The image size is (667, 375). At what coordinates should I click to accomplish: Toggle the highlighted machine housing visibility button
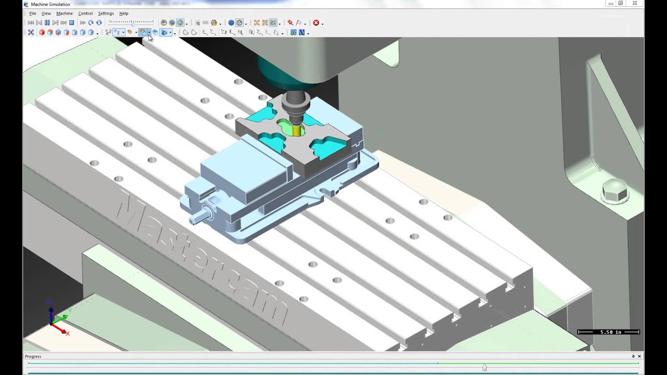164,32
